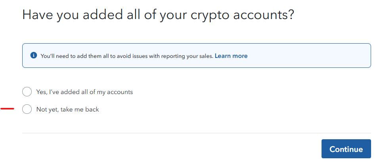Click the bold "Learn more" text in info box

231,56
